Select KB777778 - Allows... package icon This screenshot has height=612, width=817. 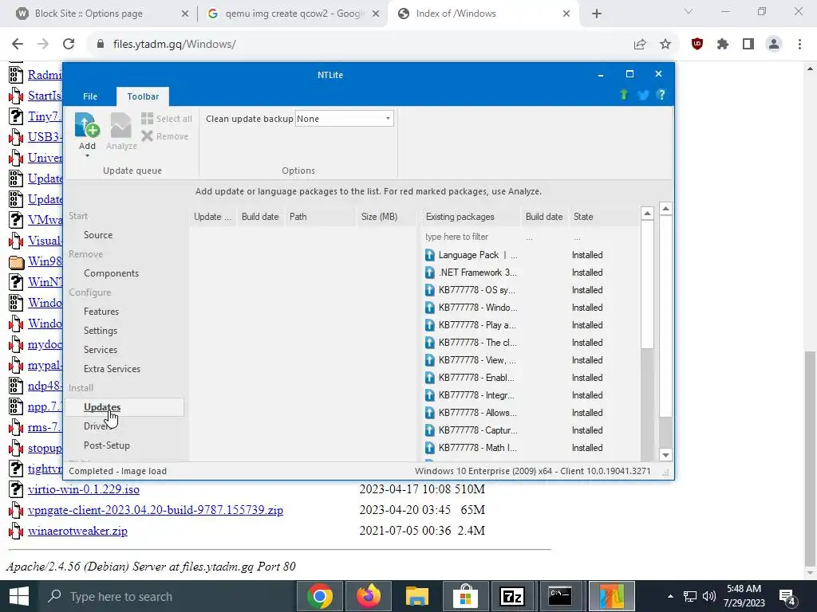[x=429, y=413]
